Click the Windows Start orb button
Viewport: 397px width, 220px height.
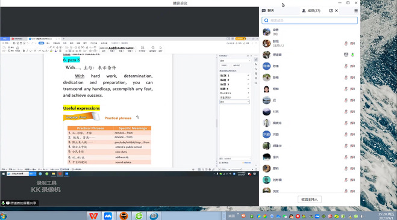click(x=4, y=216)
